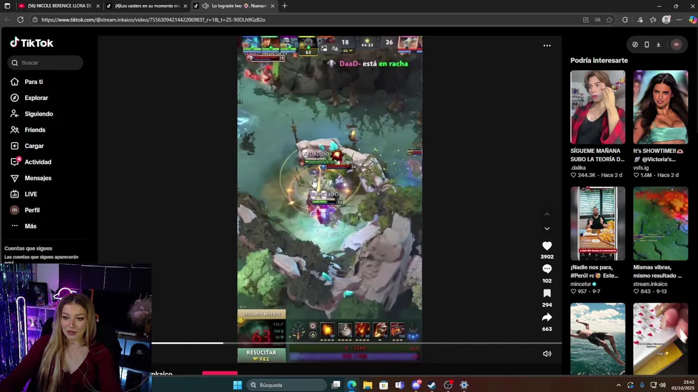Open the system tray volume icon
This screenshot has width=698, height=392.
point(663,385)
